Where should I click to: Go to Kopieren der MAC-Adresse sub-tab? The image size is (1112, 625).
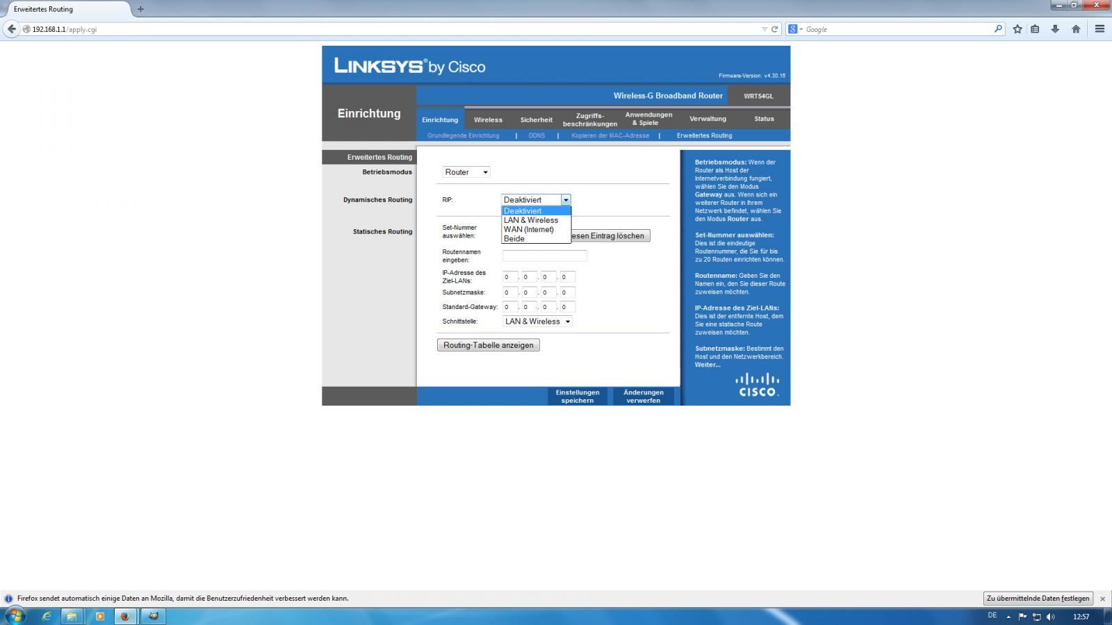(610, 135)
